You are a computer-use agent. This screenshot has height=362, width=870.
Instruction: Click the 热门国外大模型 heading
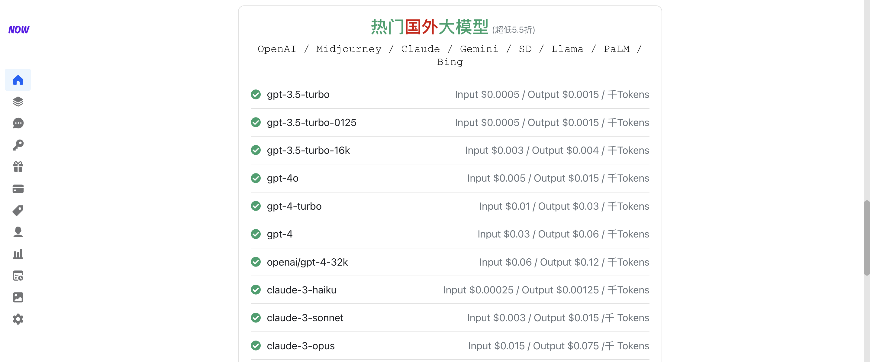(430, 27)
